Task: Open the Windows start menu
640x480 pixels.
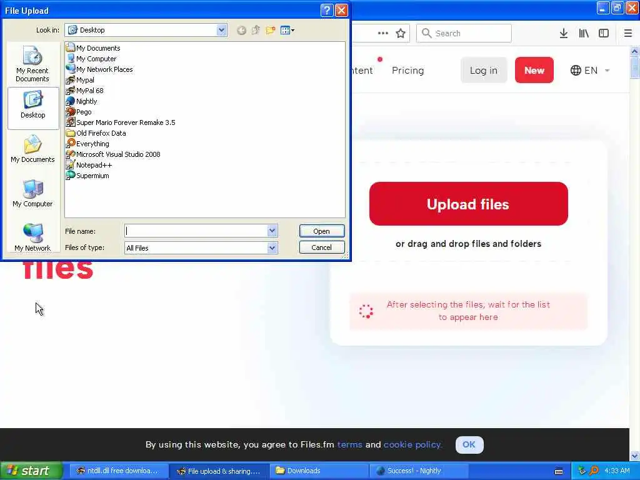Action: coord(31,471)
